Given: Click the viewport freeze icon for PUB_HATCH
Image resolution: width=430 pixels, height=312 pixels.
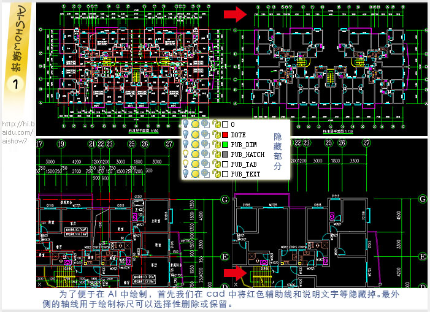Looking at the screenshot, I should pos(205,154).
